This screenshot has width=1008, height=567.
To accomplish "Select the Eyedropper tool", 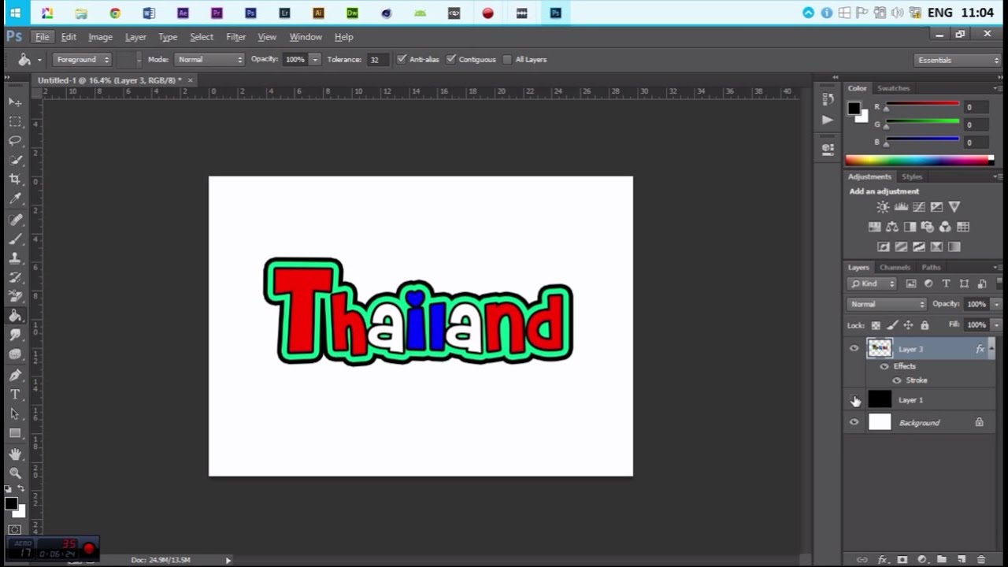I will (15, 199).
